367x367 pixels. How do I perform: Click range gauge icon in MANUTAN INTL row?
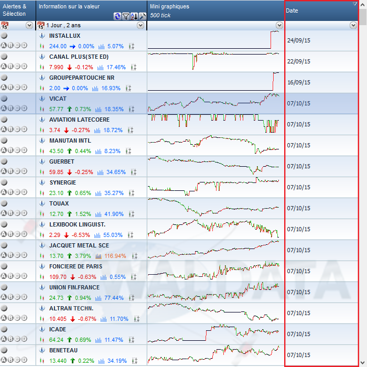[x=128, y=151]
